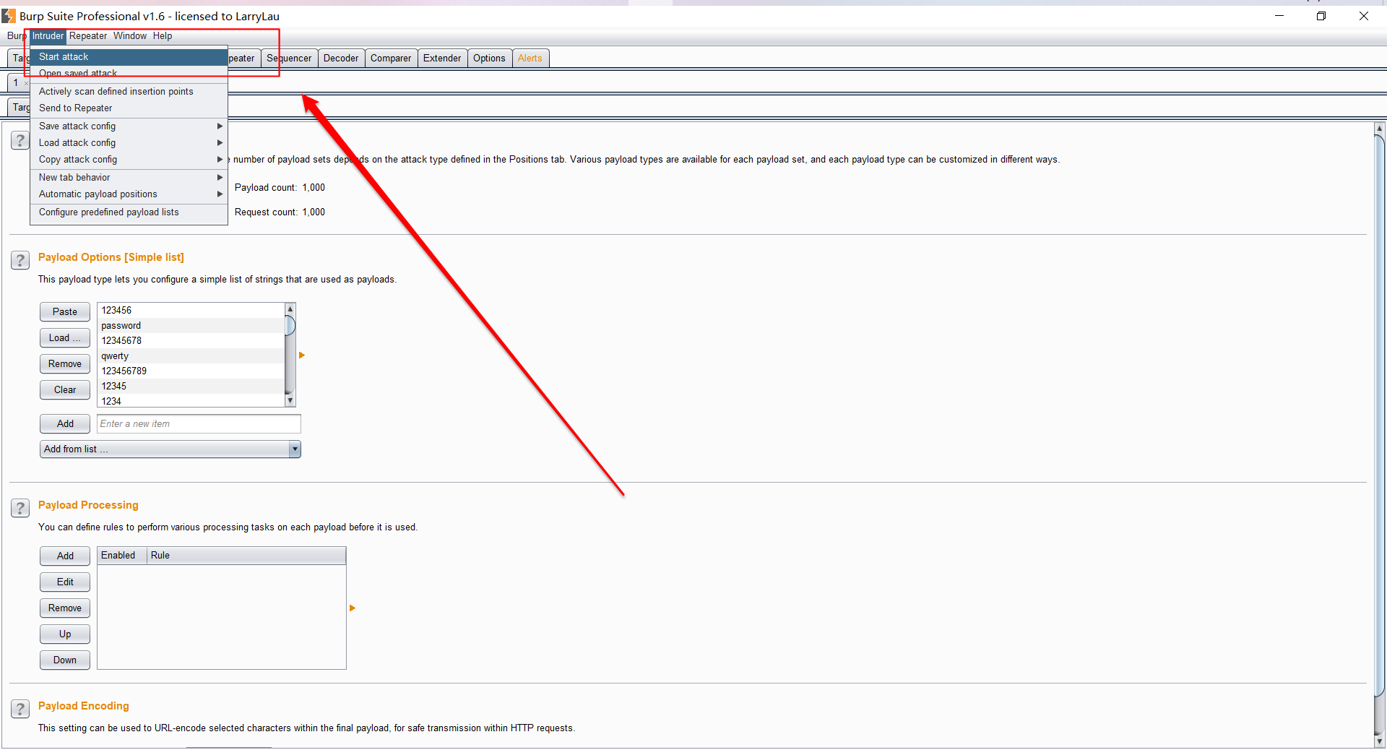Switch to the Extender tab
The height and width of the screenshot is (750, 1387).
tap(442, 59)
